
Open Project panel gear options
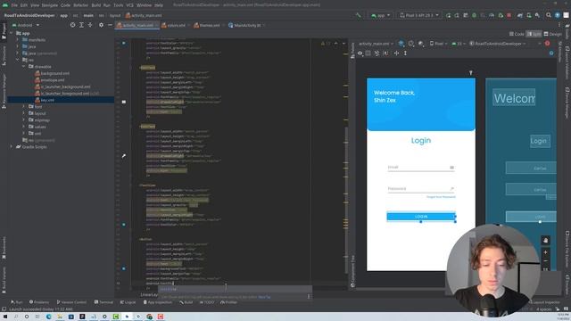coord(101,25)
